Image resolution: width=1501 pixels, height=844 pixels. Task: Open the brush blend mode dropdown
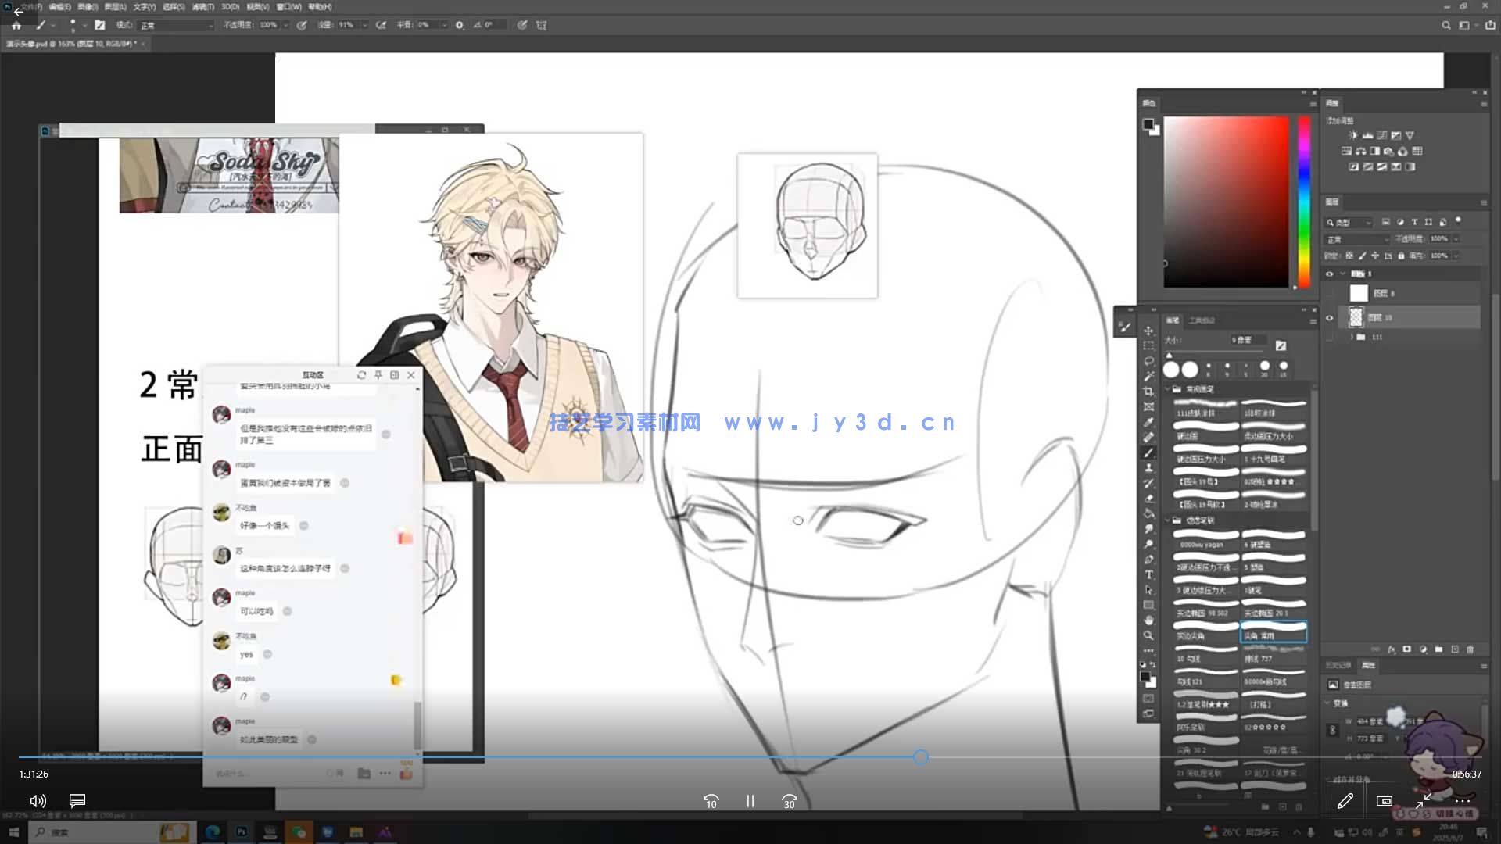[x=177, y=25]
